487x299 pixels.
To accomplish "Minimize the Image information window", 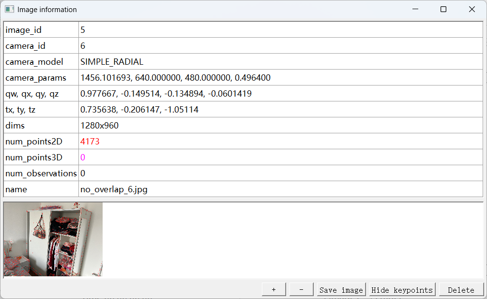I will [415, 9].
